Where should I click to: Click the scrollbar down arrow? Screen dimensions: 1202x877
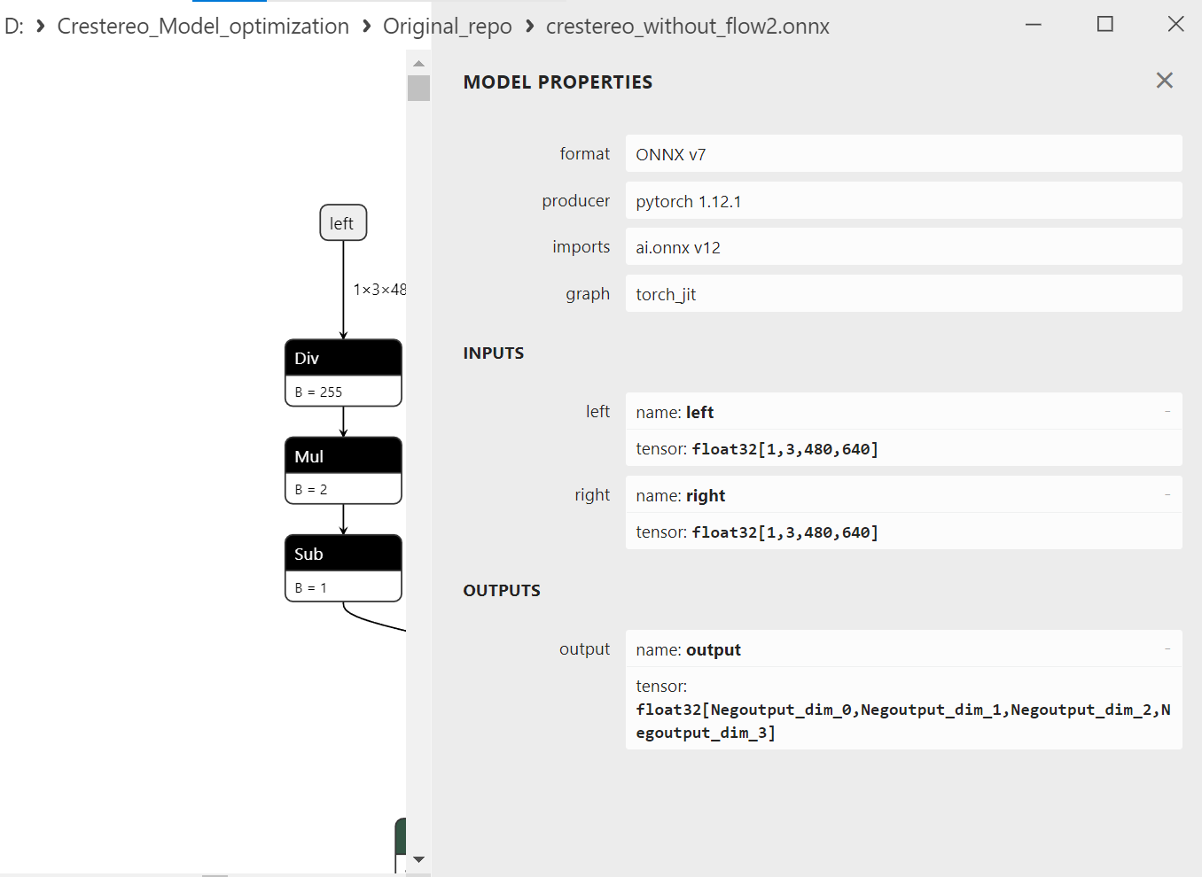(x=418, y=858)
